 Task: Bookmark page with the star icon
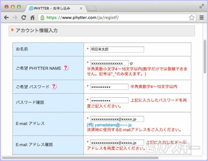tap(192, 18)
